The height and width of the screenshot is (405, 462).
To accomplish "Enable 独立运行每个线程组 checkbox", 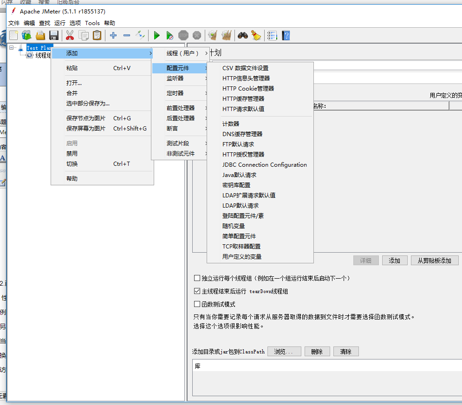I will pos(197,278).
